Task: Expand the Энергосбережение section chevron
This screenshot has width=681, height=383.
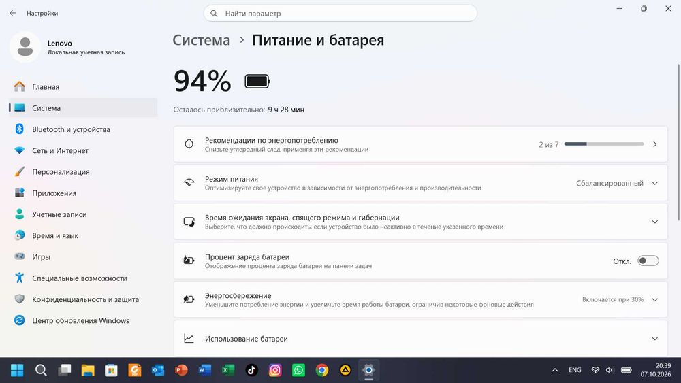Action: (655, 300)
